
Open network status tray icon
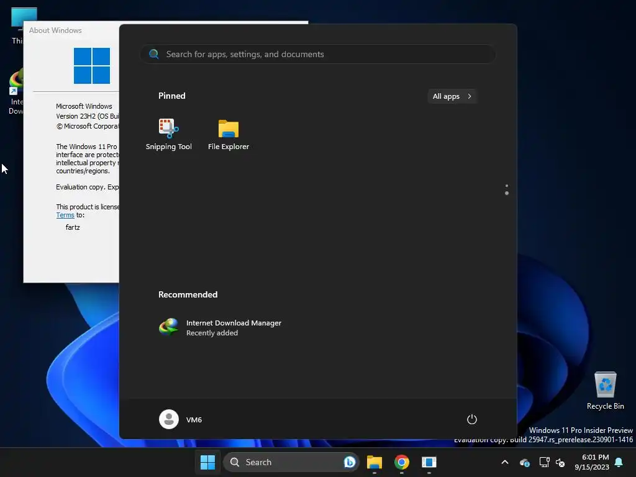click(x=544, y=462)
